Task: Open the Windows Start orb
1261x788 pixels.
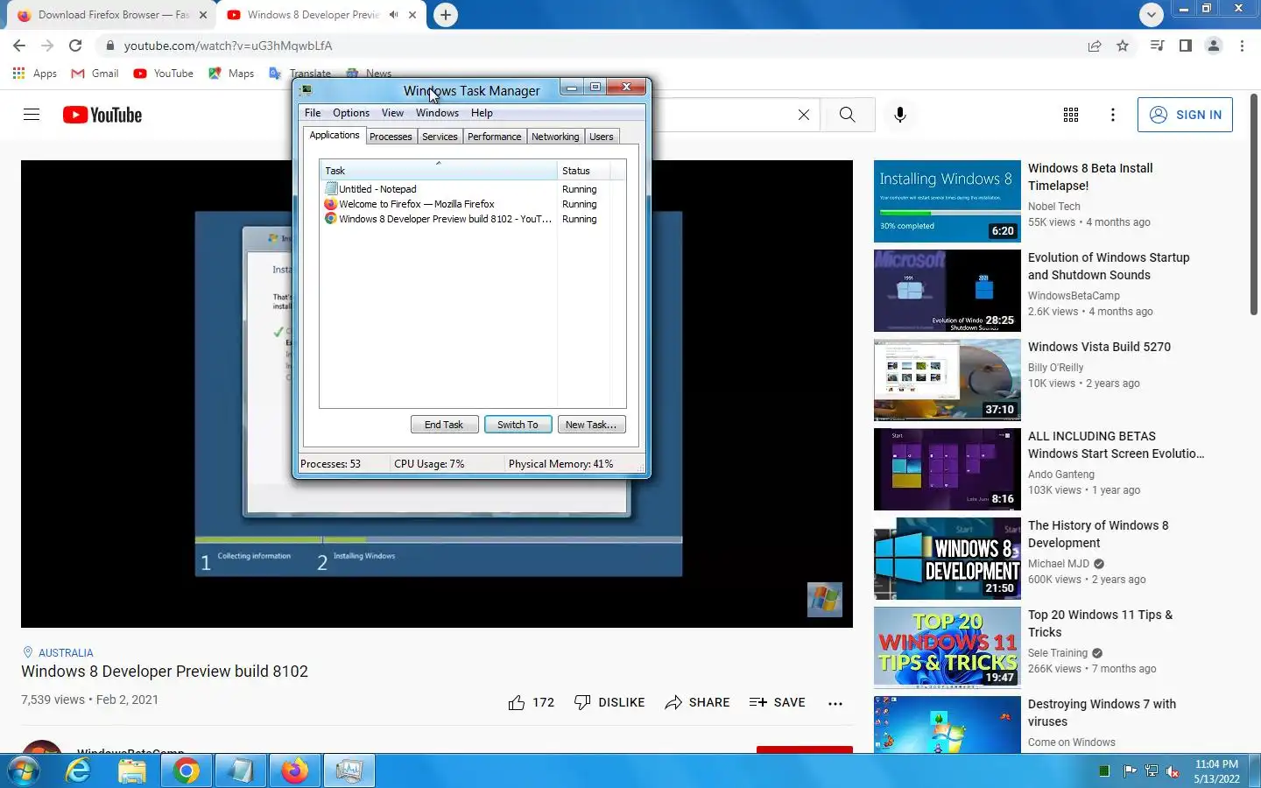Action: [24, 771]
